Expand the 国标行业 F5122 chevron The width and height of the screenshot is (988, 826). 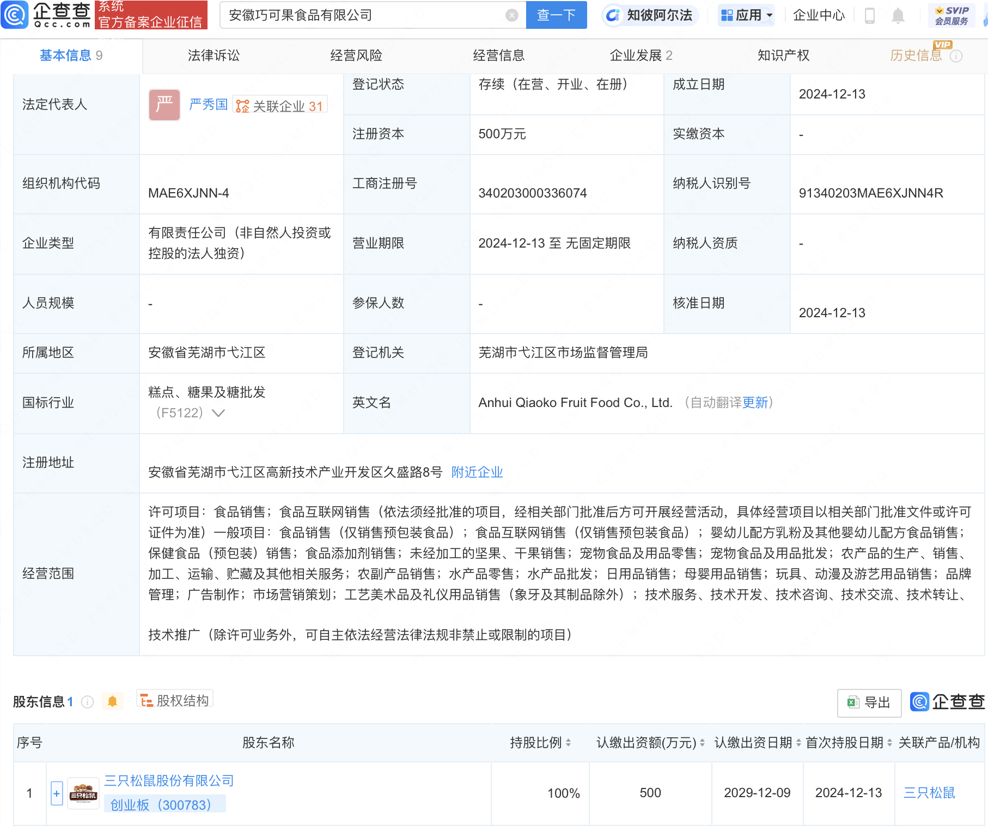click(218, 413)
